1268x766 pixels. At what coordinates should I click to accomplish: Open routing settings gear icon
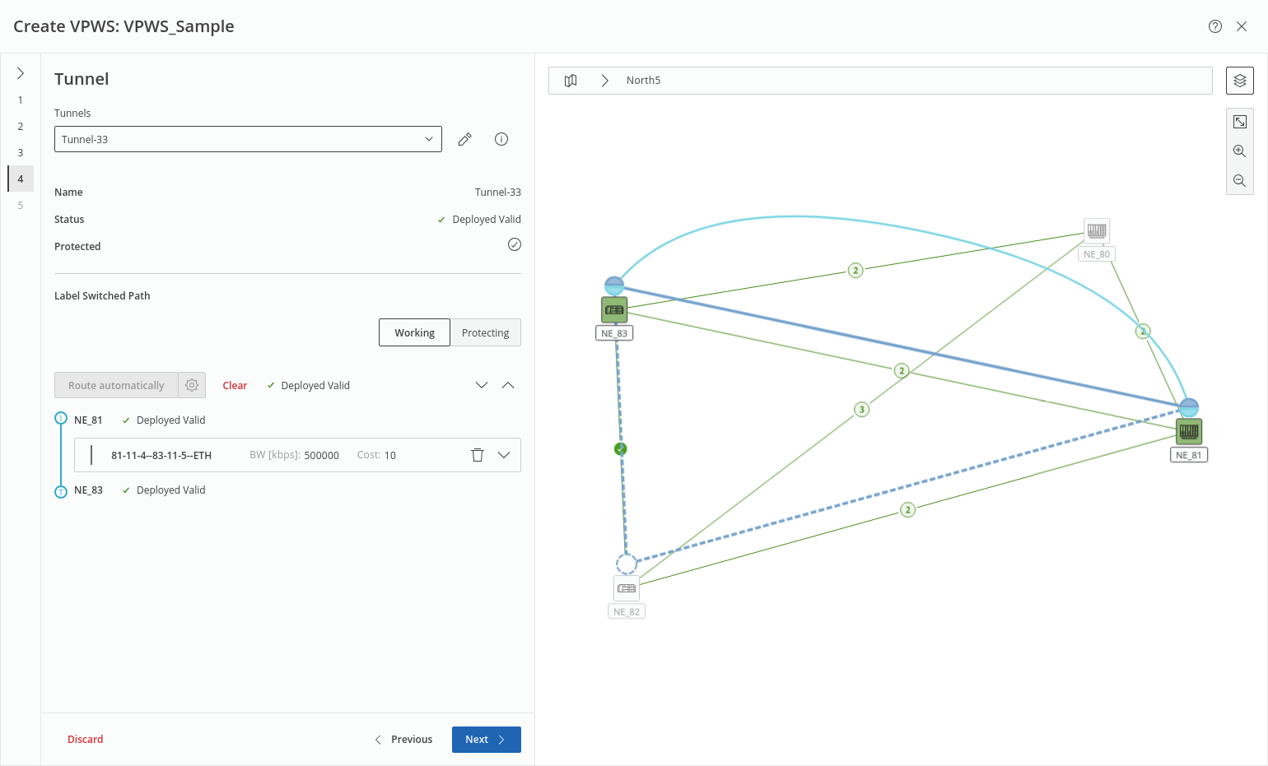(192, 385)
